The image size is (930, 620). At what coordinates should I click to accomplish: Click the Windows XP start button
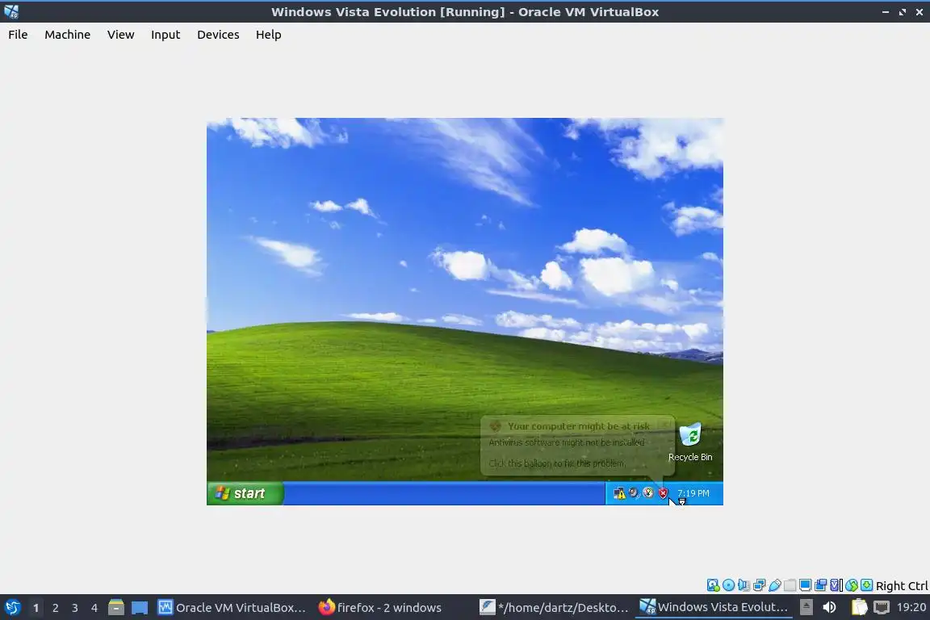245,493
